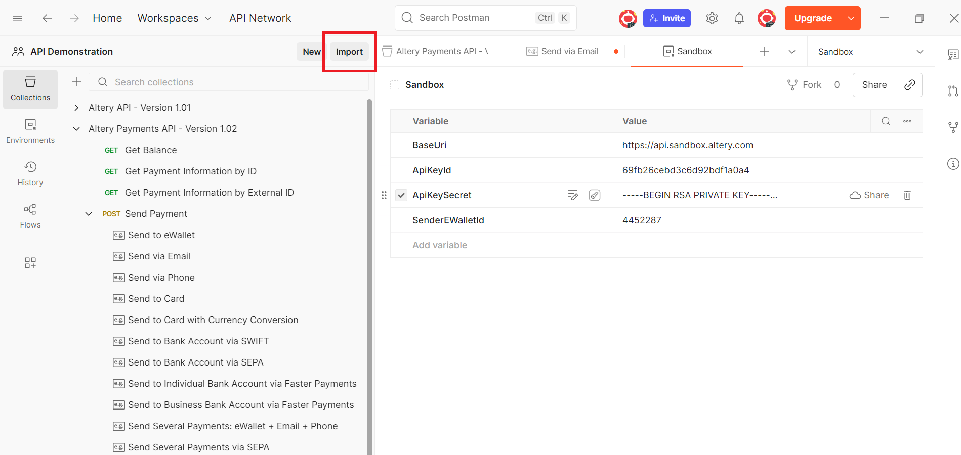Click the New button
Viewport: 961px width, 455px height.
[x=312, y=52]
